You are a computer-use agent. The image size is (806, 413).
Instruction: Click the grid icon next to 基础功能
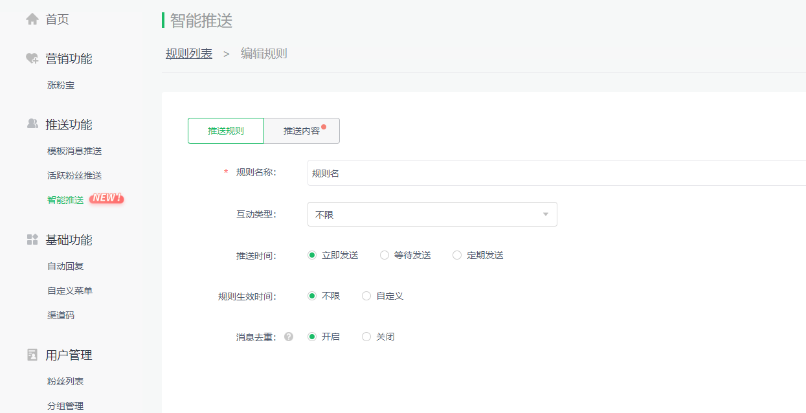(31, 239)
